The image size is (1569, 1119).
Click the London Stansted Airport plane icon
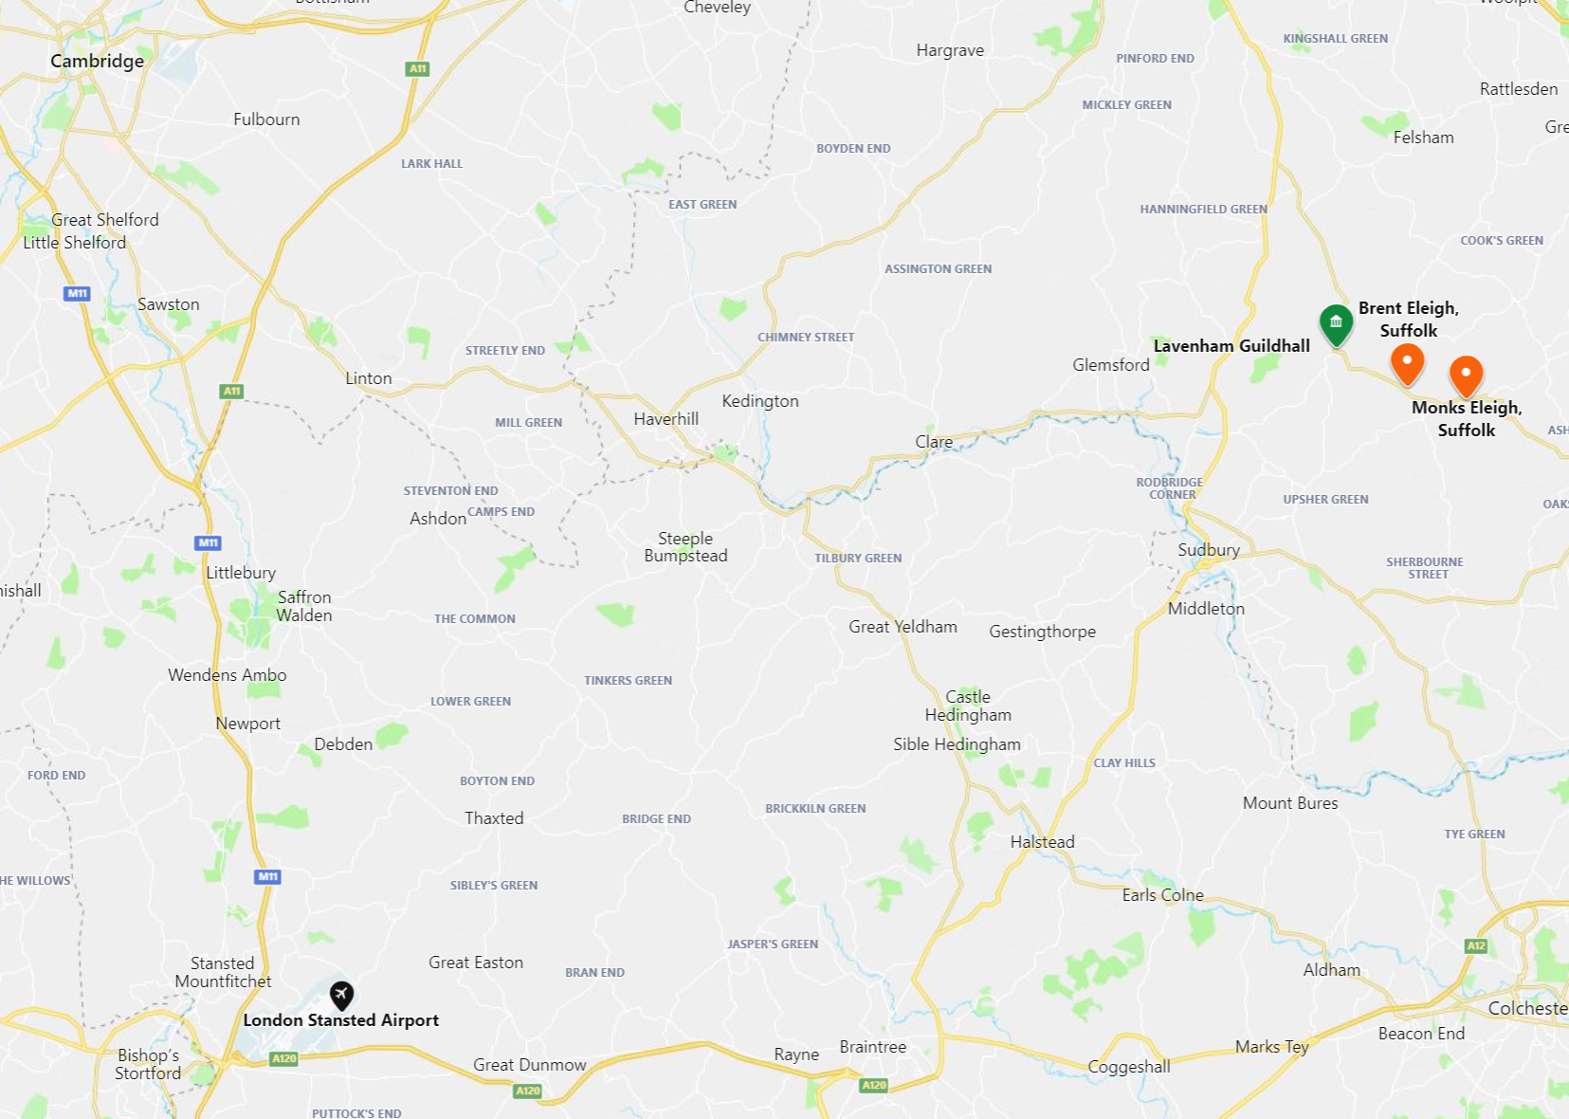point(341,995)
